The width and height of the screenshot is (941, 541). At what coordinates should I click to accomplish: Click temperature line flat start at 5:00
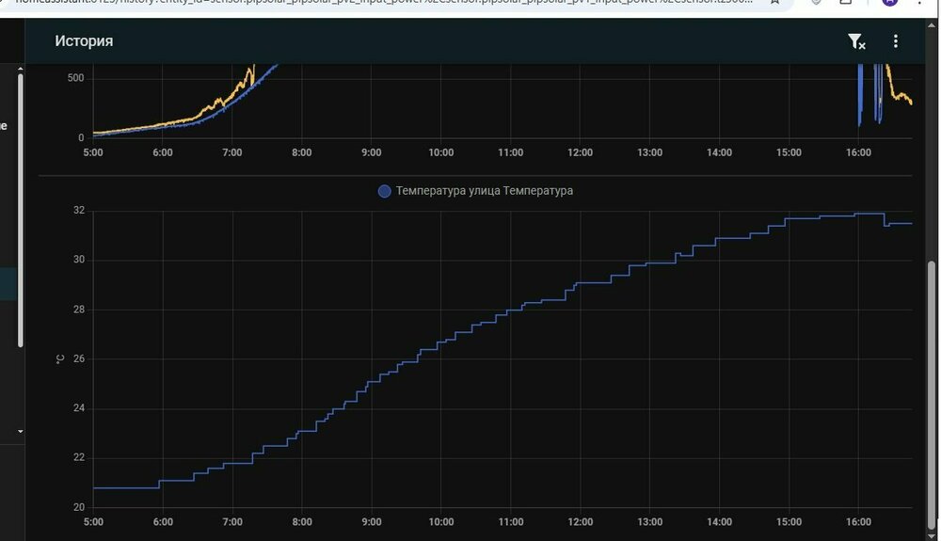(122, 487)
